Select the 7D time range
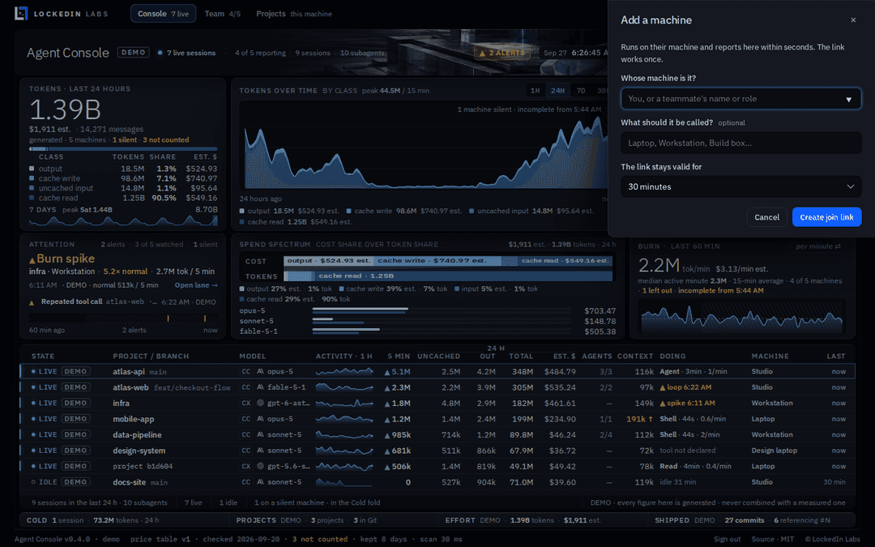 (581, 91)
